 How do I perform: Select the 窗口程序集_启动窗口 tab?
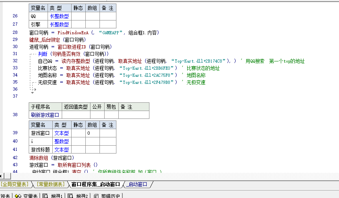click(x=96, y=184)
